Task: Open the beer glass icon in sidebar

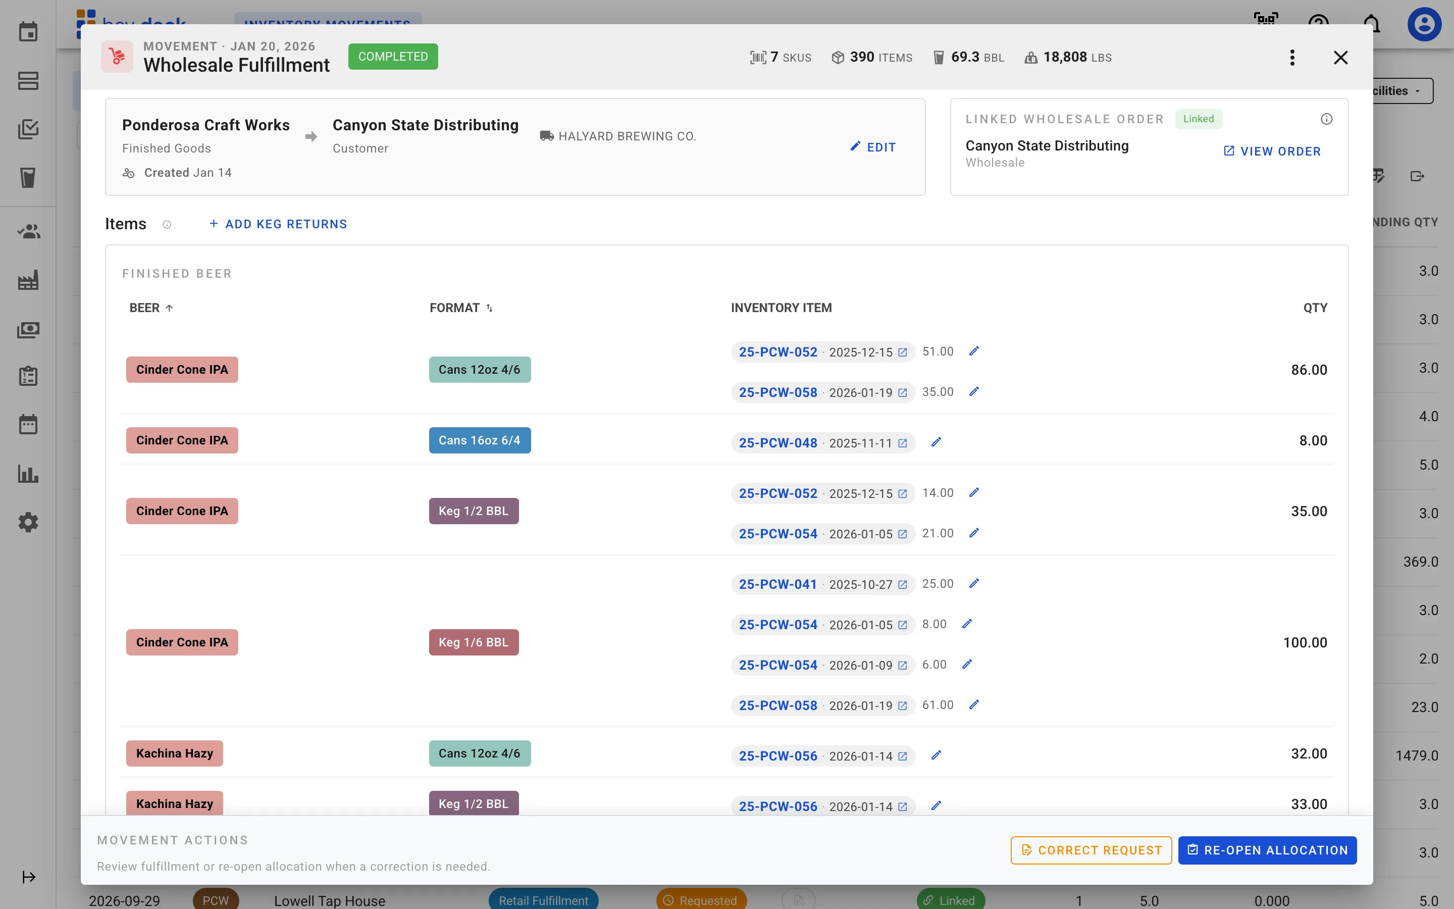Action: click(28, 178)
